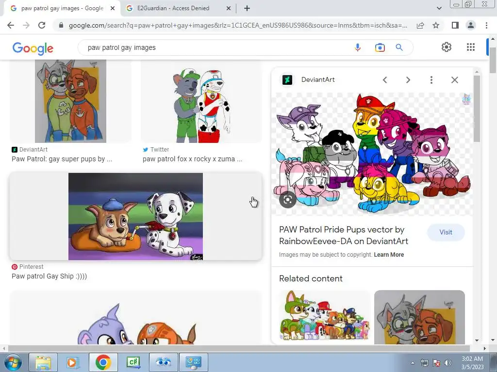Open 'Paw Patrol: gay super pups by' result
The image size is (497, 372).
(x=62, y=159)
